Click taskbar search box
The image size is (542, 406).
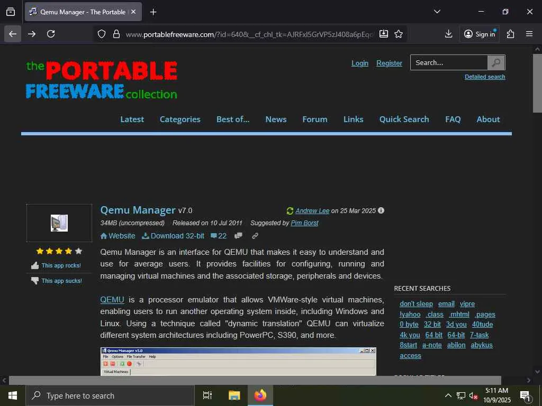coord(110,395)
